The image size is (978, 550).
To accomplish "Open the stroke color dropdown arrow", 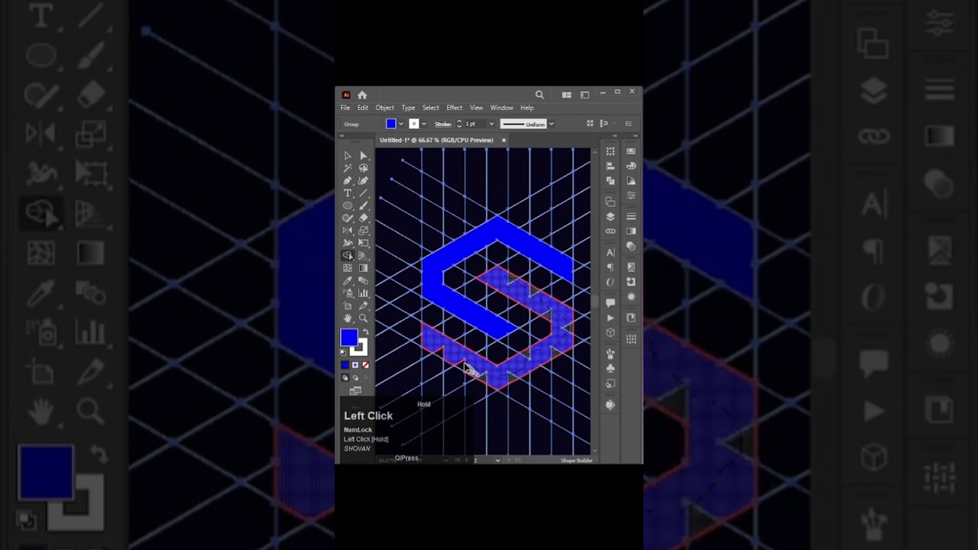I will (423, 124).
